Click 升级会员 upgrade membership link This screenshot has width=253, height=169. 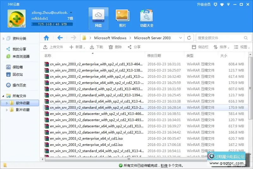204,4
